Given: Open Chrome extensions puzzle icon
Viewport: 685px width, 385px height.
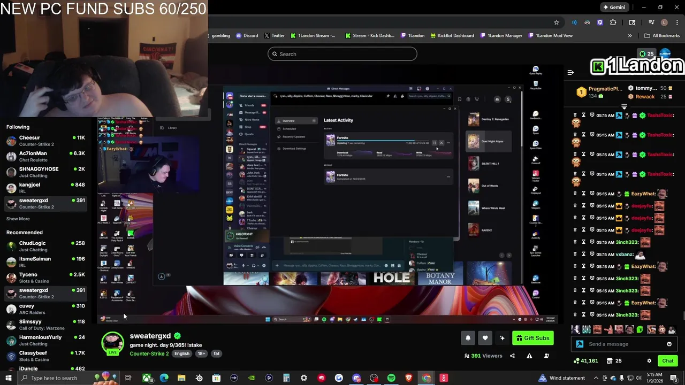Looking at the screenshot, I should 613,22.
